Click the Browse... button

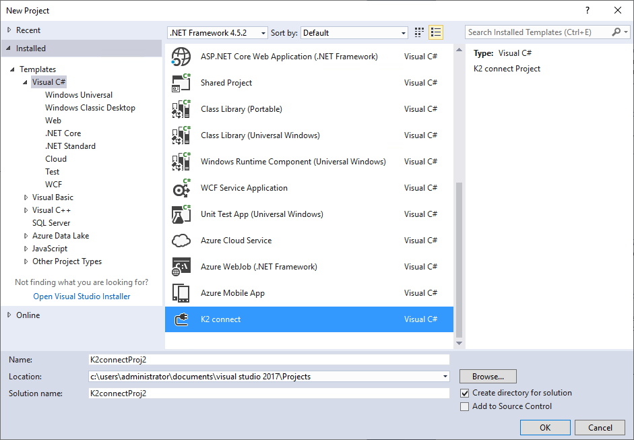tap(488, 377)
